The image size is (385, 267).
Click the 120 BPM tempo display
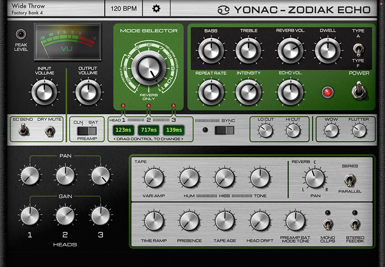tap(124, 9)
